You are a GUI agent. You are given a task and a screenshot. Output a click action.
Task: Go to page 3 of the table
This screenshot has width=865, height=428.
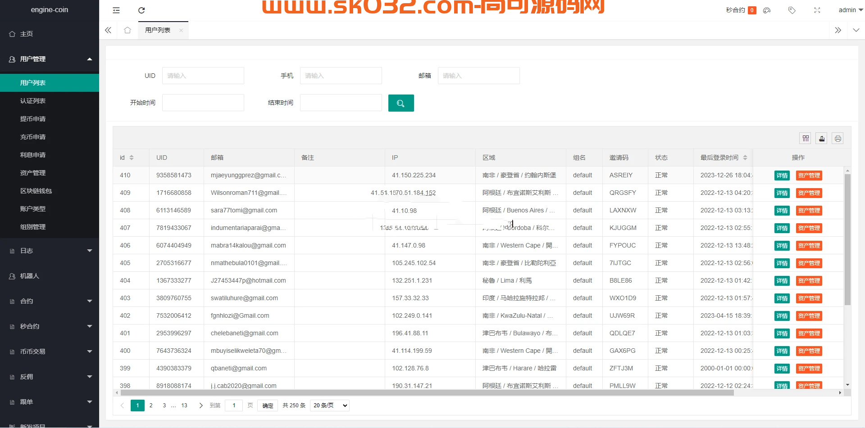(164, 405)
